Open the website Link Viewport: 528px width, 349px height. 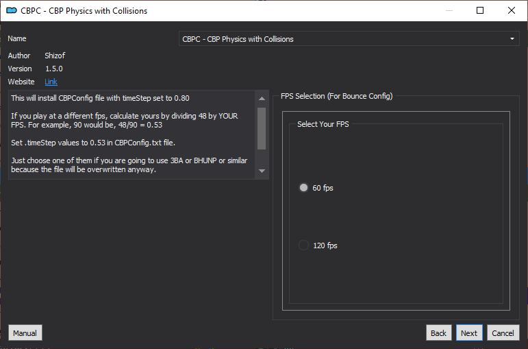(x=51, y=82)
